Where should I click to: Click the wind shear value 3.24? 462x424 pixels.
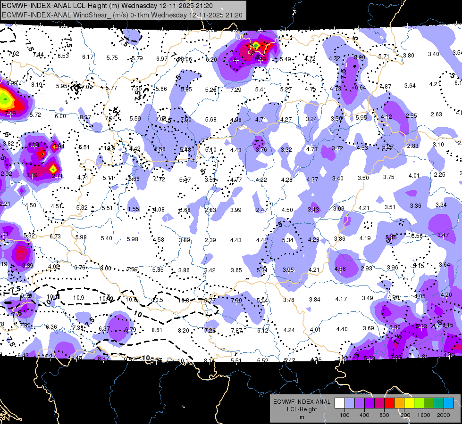(311, 119)
